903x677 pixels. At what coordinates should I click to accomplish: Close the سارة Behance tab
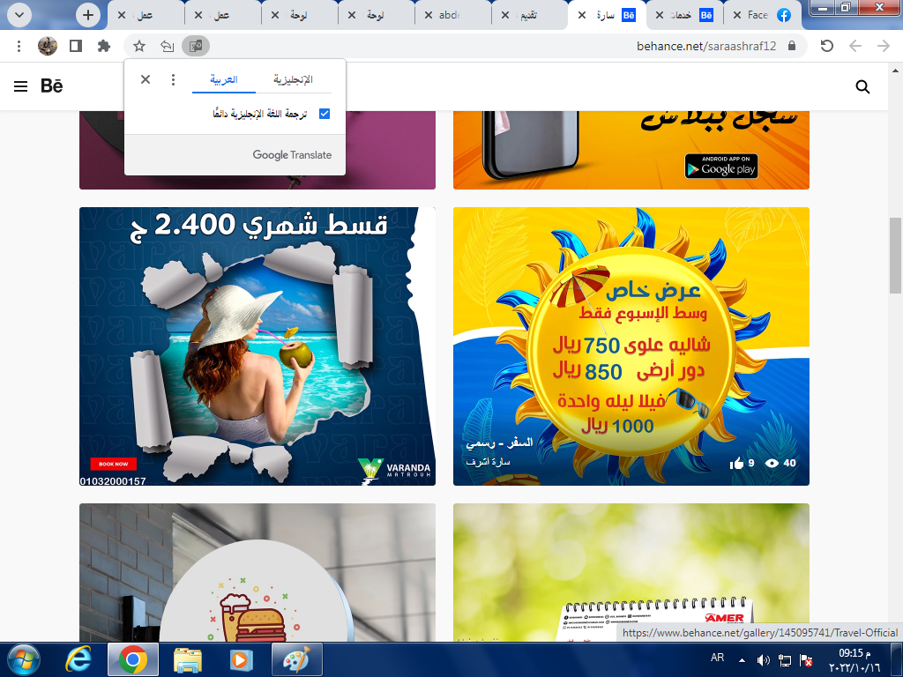coord(582,15)
